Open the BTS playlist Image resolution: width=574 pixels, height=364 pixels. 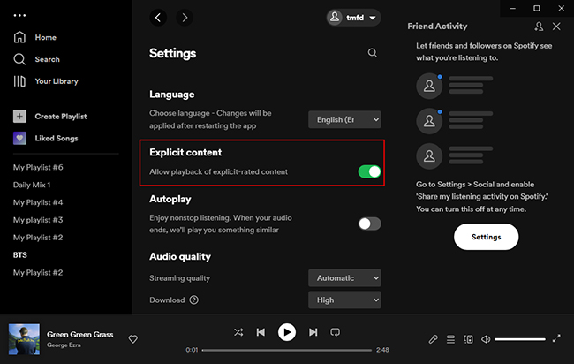tap(20, 254)
